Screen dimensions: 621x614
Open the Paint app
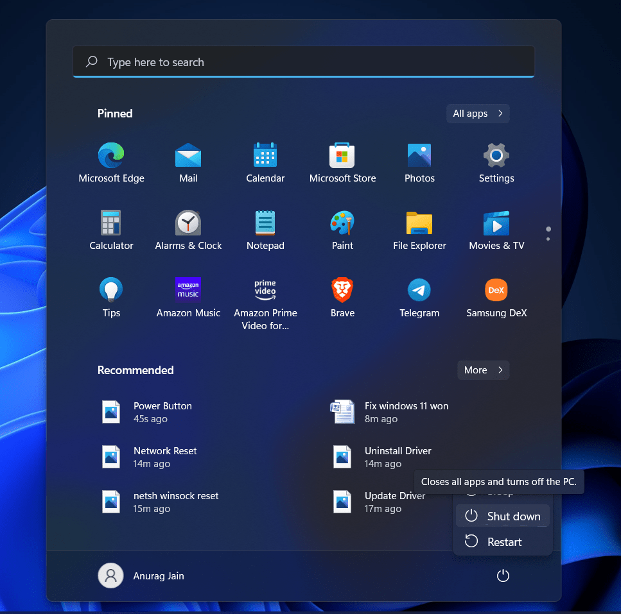[x=342, y=230]
